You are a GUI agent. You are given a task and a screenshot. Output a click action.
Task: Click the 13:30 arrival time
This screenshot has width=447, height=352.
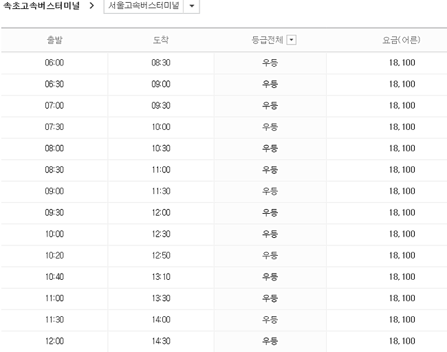pyautogui.click(x=161, y=298)
